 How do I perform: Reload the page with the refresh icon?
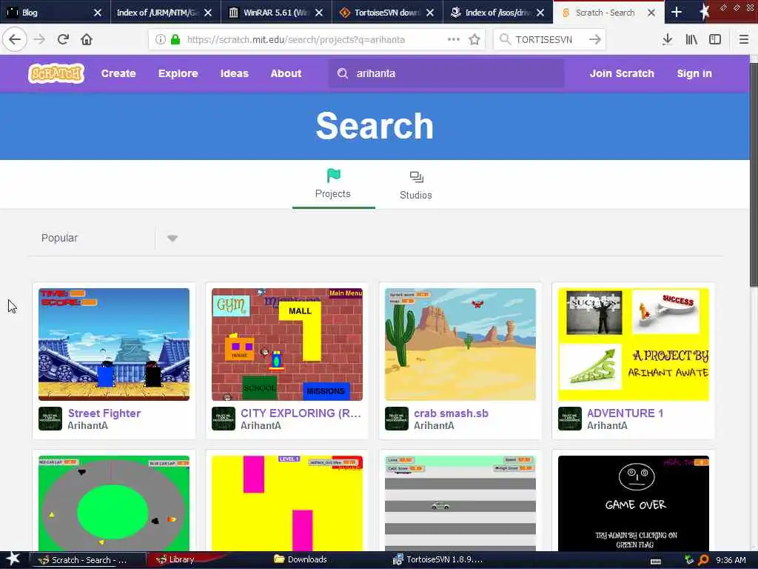(63, 39)
